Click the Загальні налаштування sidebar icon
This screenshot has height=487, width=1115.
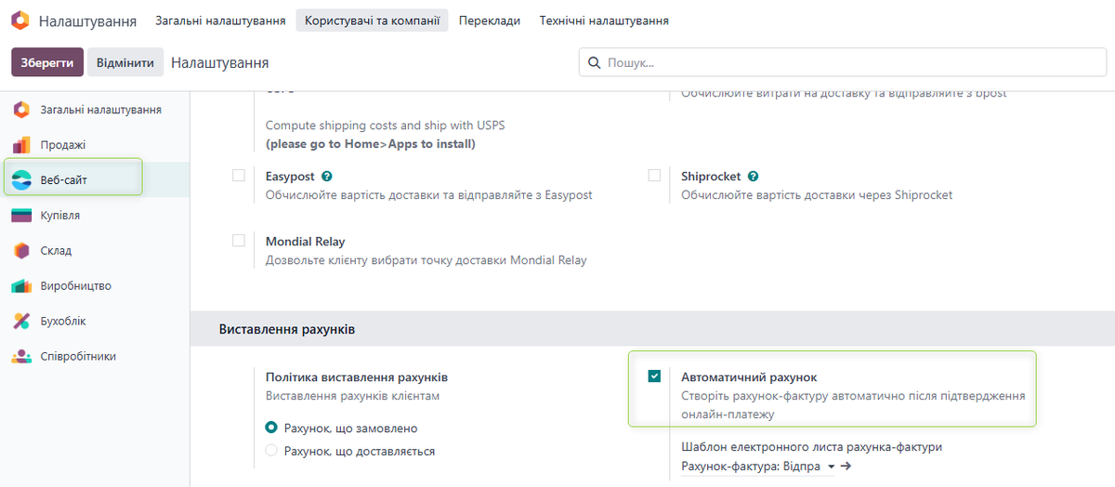21,110
